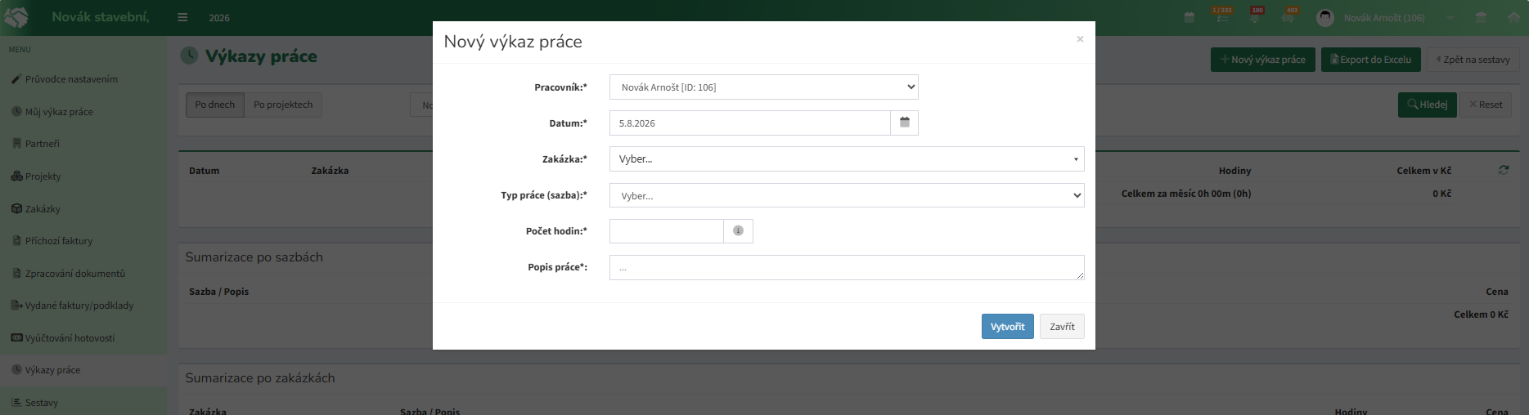Click Export do Excelu button

pos(1370,60)
